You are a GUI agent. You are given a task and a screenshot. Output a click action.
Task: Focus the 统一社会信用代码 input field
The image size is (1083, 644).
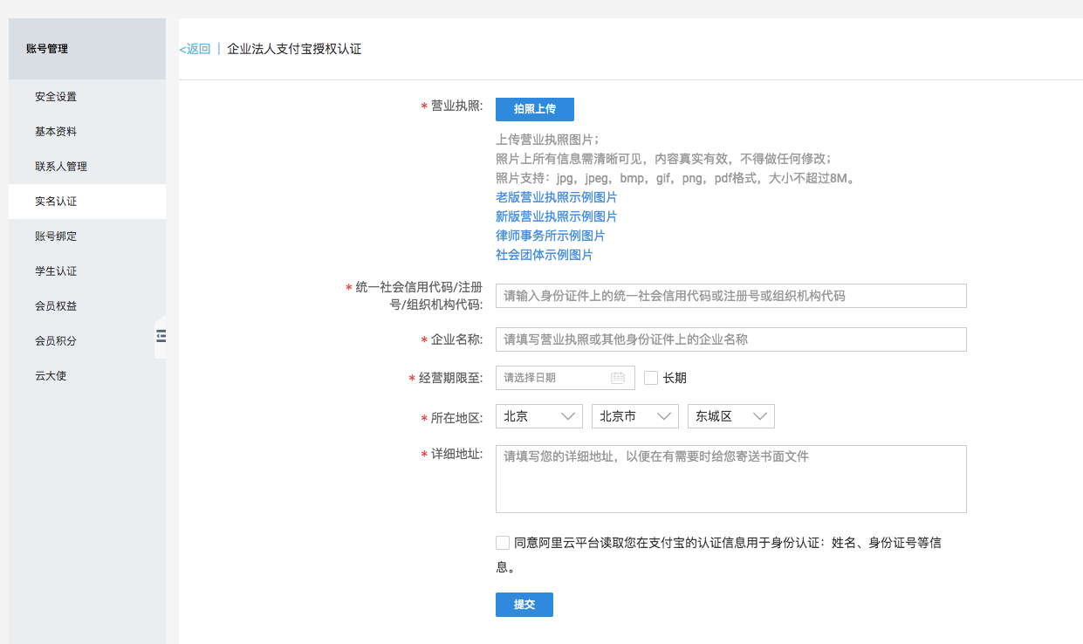pyautogui.click(x=731, y=296)
